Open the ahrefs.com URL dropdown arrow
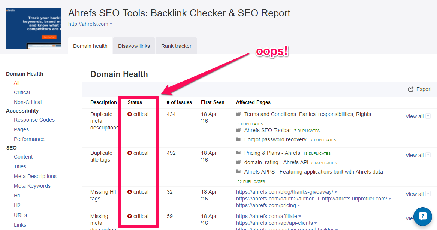This screenshot has height=230, width=437. coord(111,24)
